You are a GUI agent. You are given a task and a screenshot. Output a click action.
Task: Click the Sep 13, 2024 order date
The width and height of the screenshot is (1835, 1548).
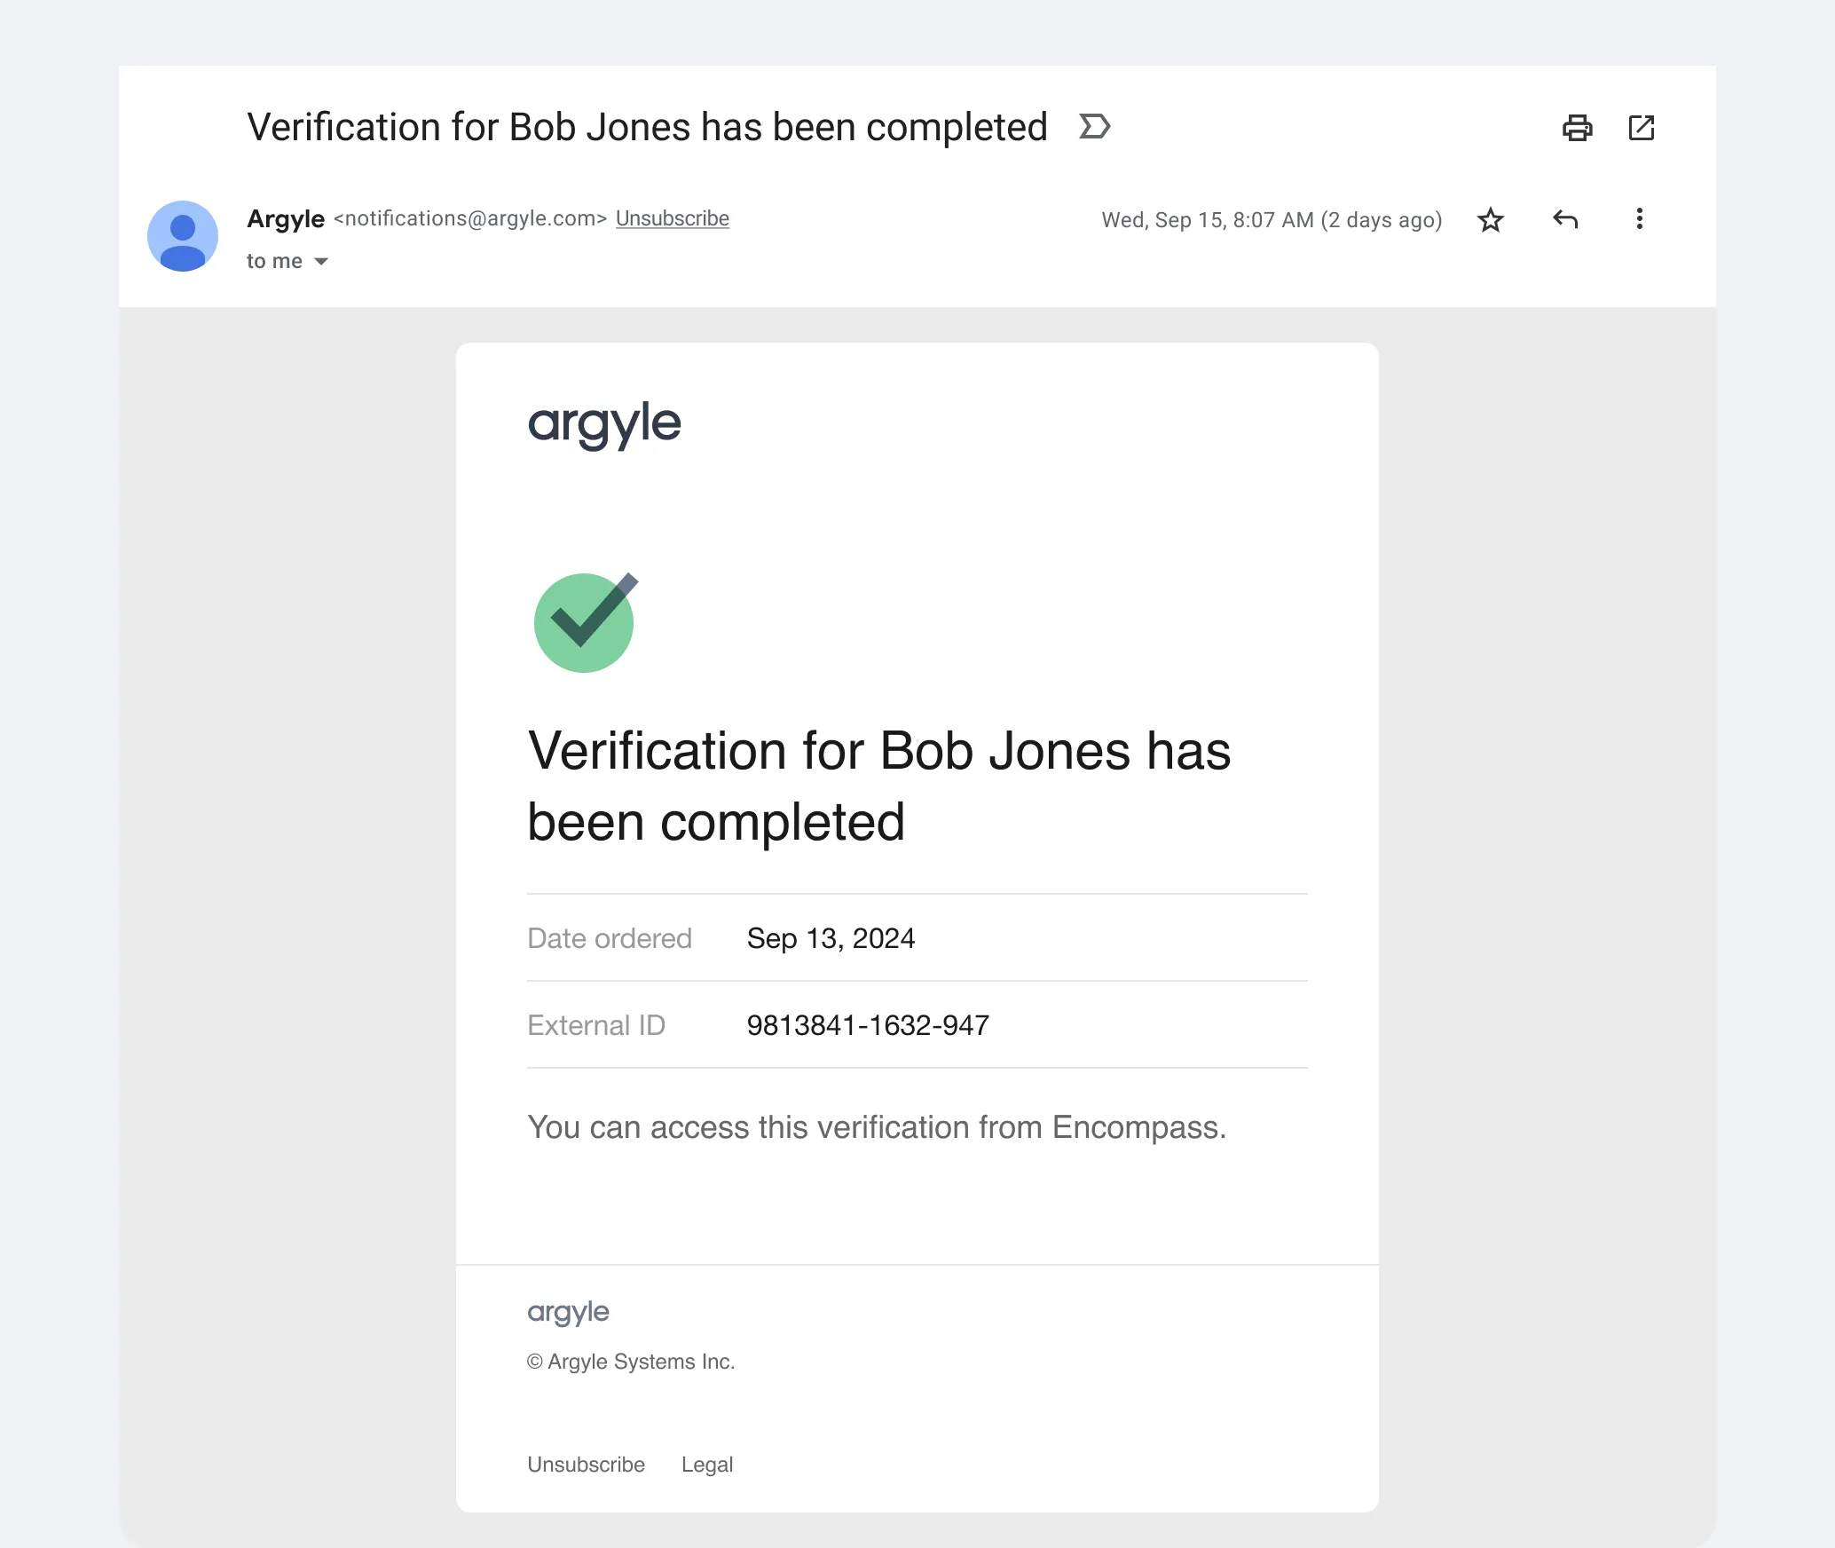tap(831, 938)
